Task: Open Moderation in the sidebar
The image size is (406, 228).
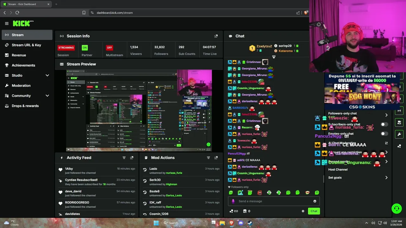Action: (x=27, y=85)
